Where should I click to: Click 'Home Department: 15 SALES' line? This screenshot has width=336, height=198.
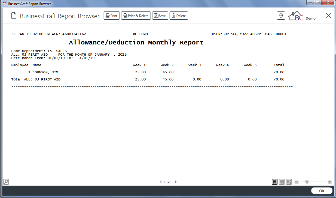point(39,51)
